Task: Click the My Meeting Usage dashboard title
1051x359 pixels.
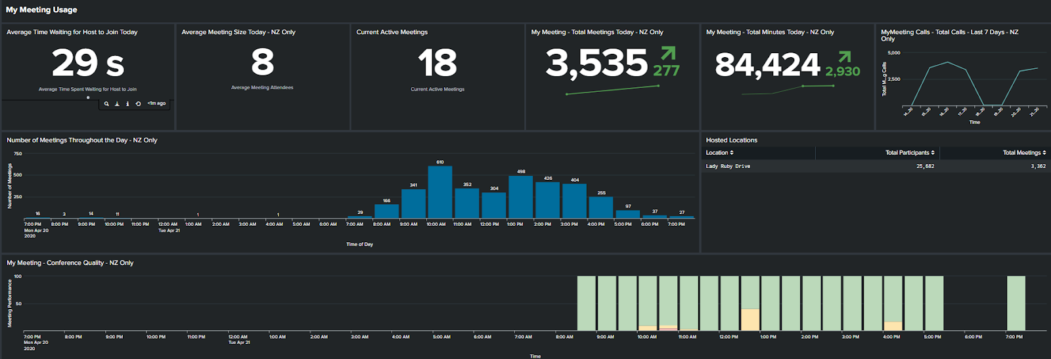Action: point(41,10)
